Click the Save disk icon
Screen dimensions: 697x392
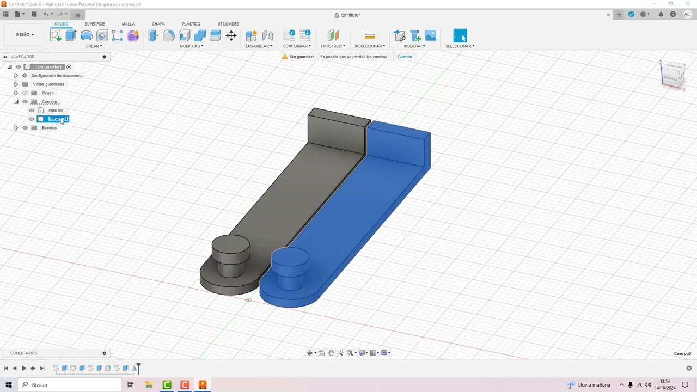click(x=34, y=14)
